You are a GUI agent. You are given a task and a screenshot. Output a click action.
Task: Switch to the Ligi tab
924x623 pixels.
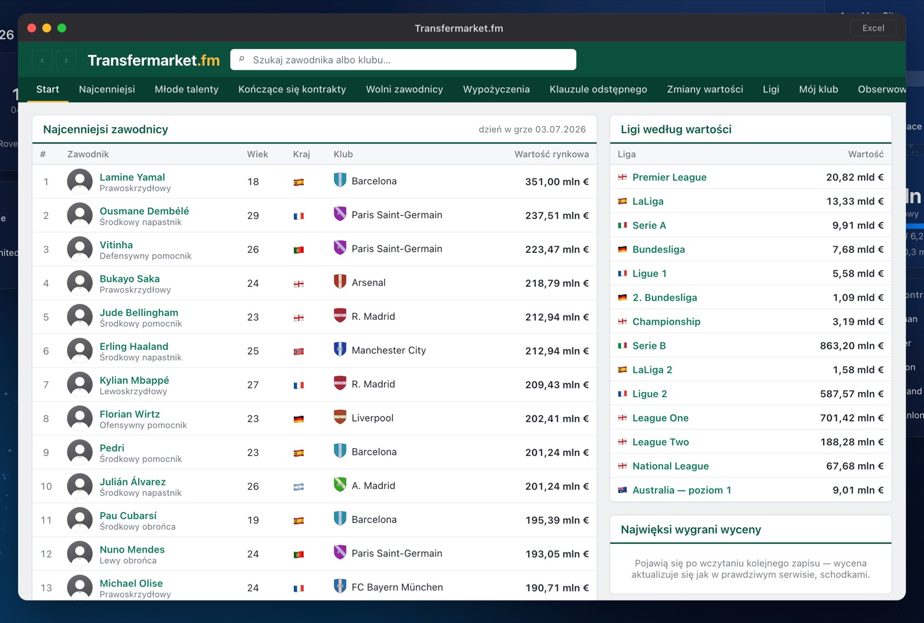(771, 89)
